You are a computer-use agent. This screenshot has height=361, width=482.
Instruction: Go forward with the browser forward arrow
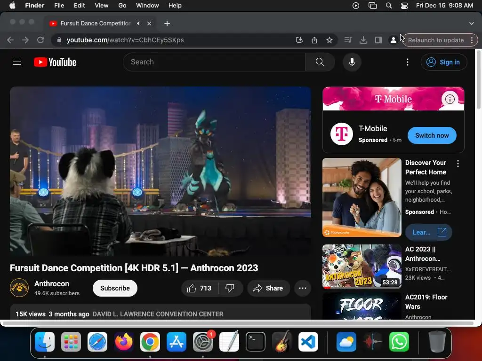tap(25, 40)
